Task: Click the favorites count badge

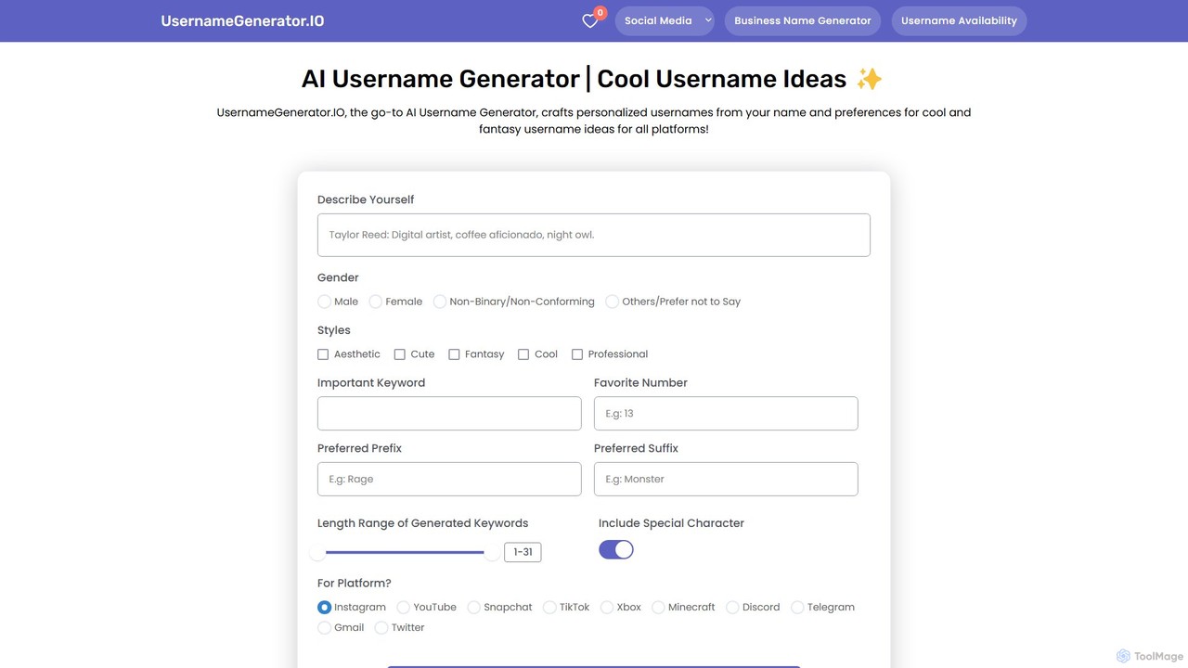Action: pos(600,13)
